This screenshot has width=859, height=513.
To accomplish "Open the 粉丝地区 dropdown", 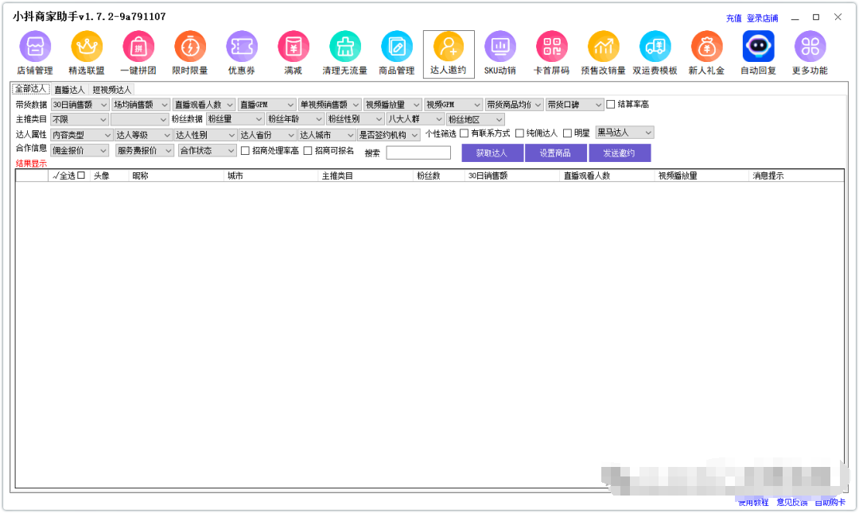I will click(x=476, y=119).
